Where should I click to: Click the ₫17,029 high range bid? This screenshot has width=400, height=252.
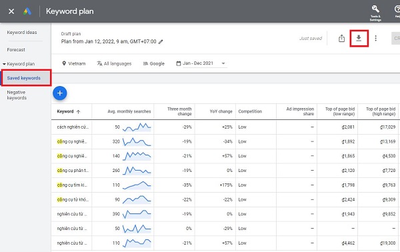click(387, 127)
